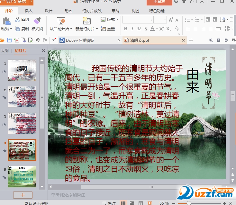Open the 视图 ribbon tab

point(135,11)
